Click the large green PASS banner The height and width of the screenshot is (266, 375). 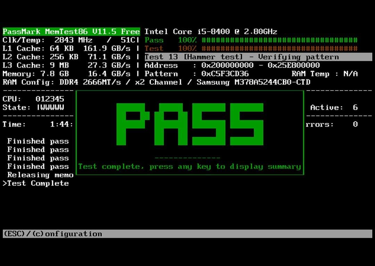click(190, 124)
